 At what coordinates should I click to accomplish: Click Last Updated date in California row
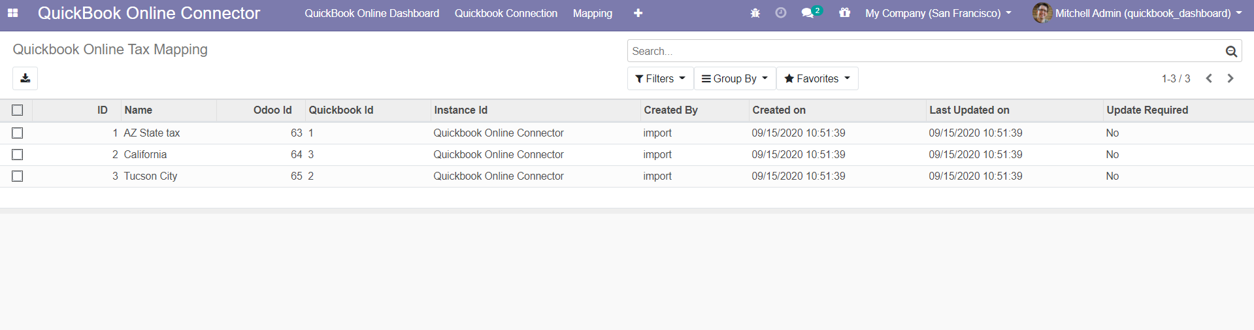[x=976, y=155]
